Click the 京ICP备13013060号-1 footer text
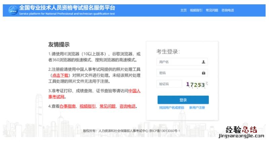 164,131
